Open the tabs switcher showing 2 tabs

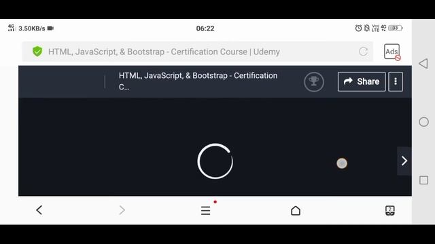coord(389,211)
